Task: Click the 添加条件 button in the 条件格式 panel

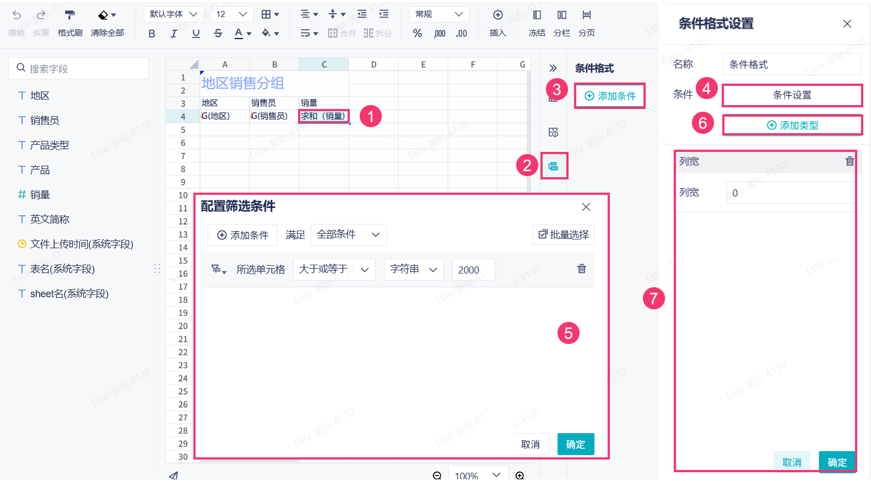Action: tap(610, 96)
